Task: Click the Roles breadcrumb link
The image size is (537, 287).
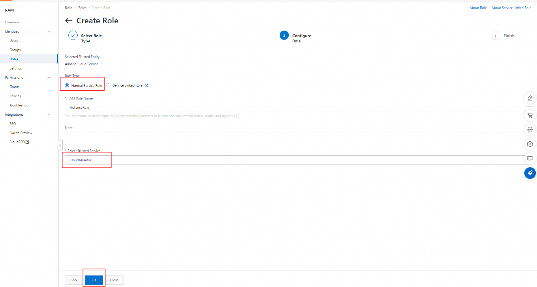Action: click(82, 8)
